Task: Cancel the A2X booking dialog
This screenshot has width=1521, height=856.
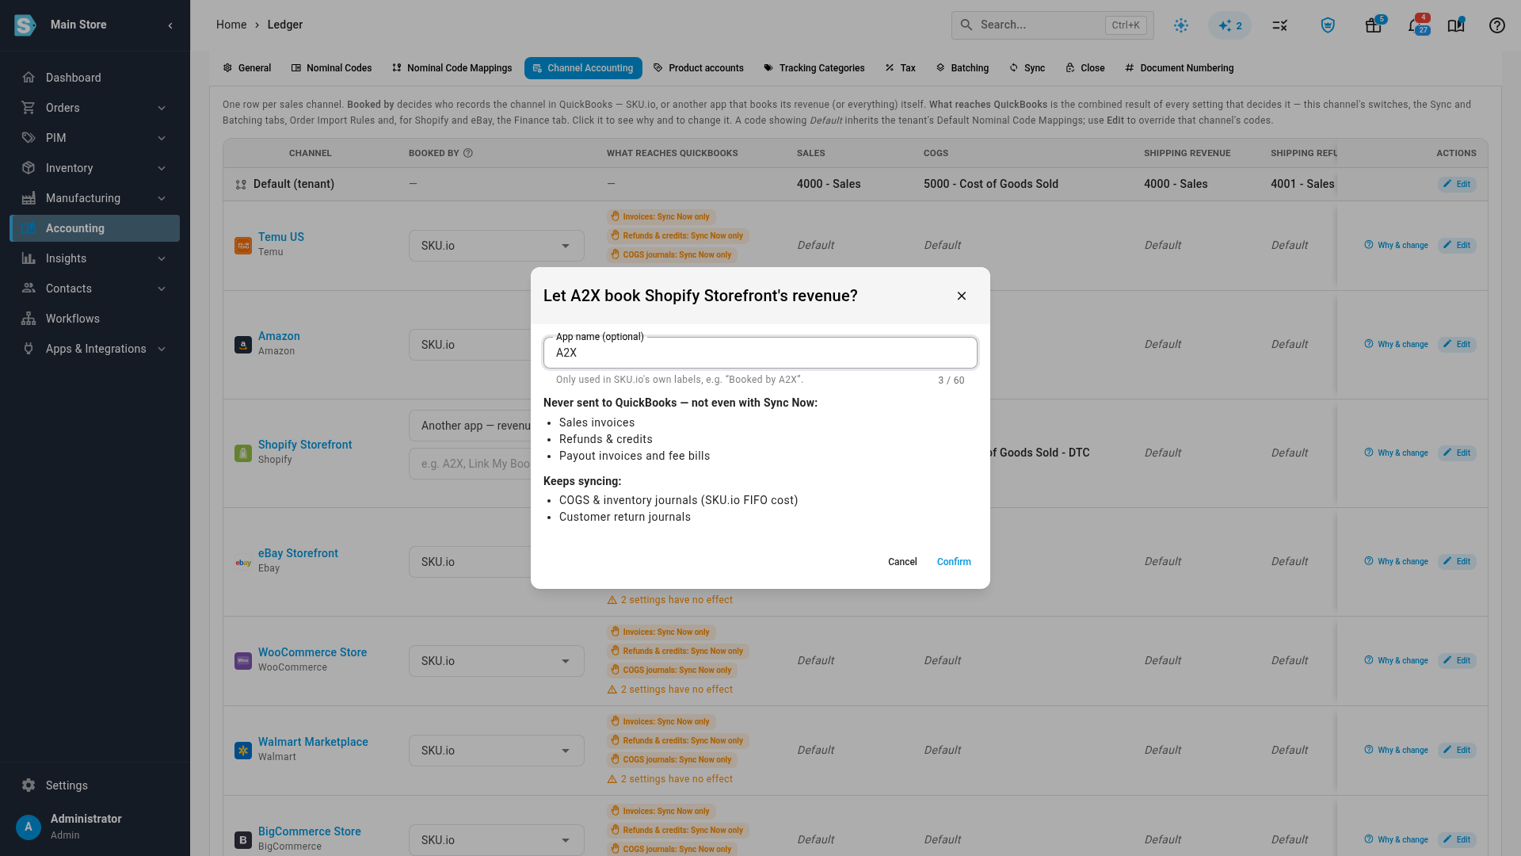Action: 902,562
